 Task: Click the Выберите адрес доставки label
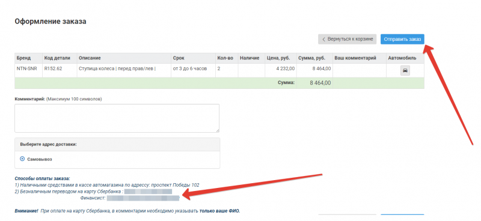coord(48,144)
